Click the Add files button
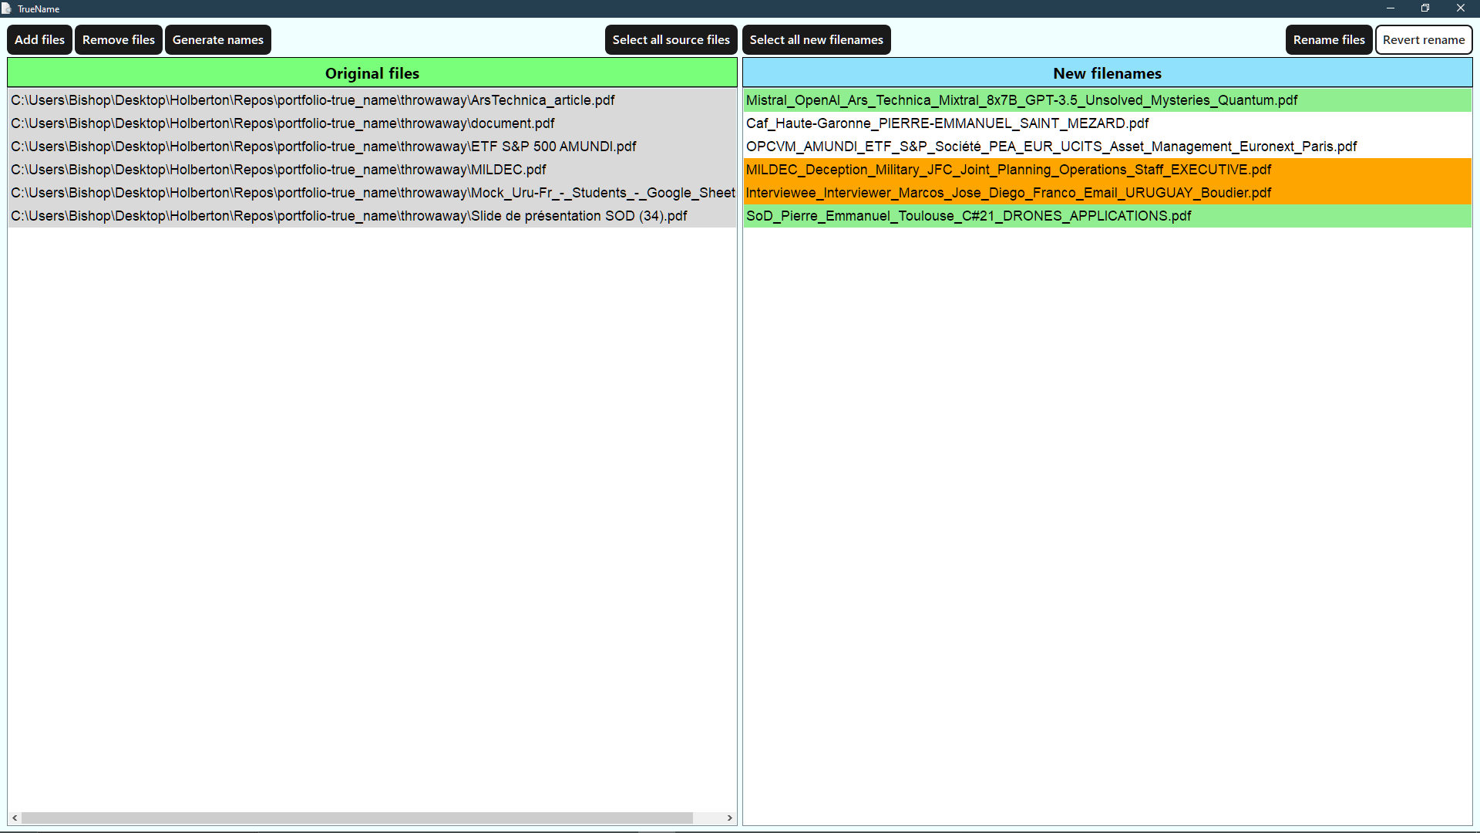This screenshot has height=833, width=1480. coord(39,39)
